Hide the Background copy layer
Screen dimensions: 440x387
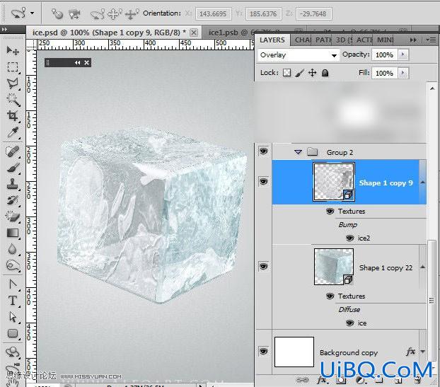263,351
